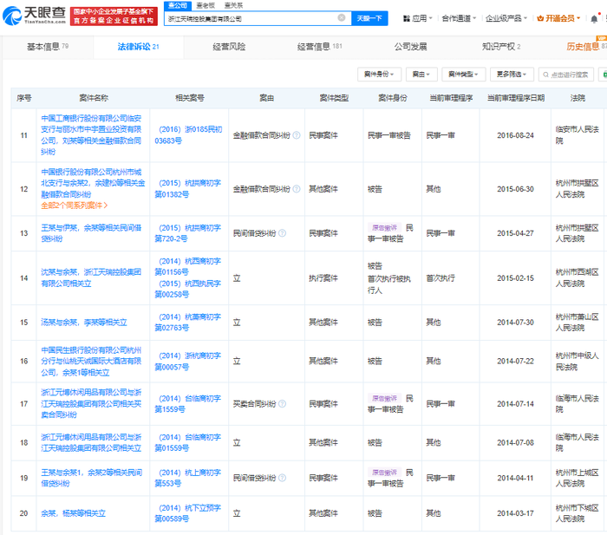
Task: Click the help icon next to row 12 金融借款合同纠纷
Action: [297, 189]
